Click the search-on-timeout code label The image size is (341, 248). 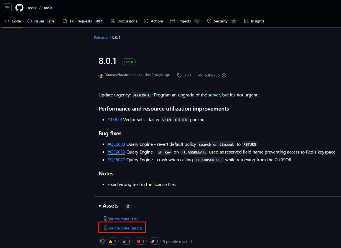(x=216, y=144)
